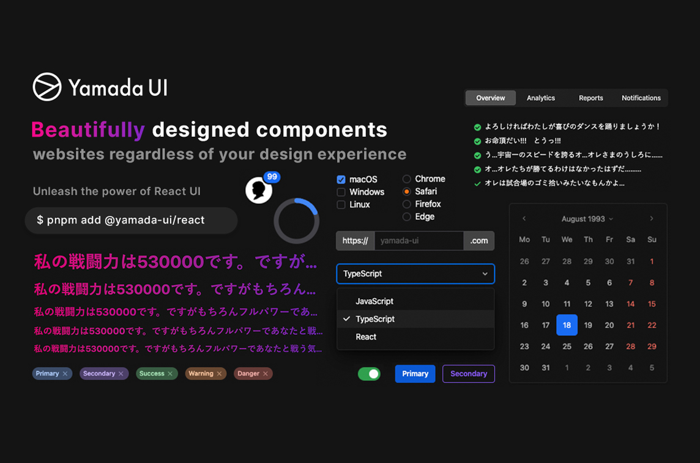The width and height of the screenshot is (700, 463).
Task: Uncheck the macOS checkbox
Action: pos(341,180)
